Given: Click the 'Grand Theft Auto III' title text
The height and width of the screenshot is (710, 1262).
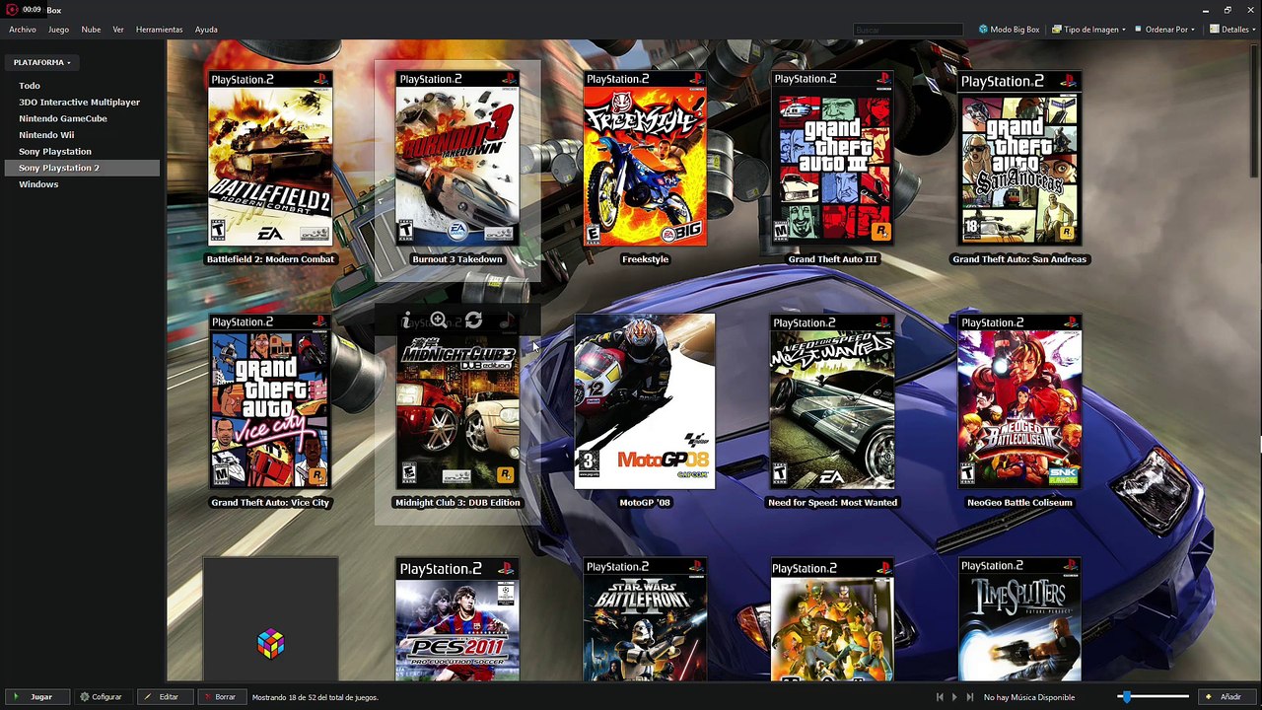Looking at the screenshot, I should (x=832, y=259).
